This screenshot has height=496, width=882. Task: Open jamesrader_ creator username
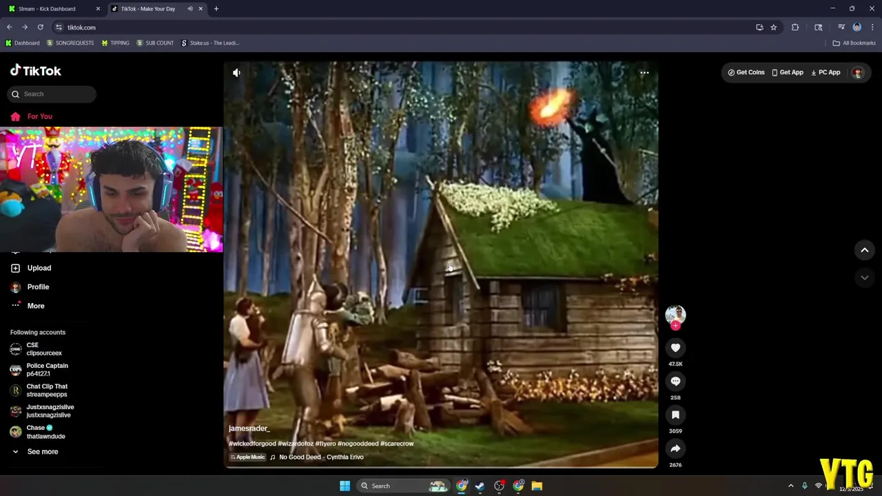(x=249, y=428)
